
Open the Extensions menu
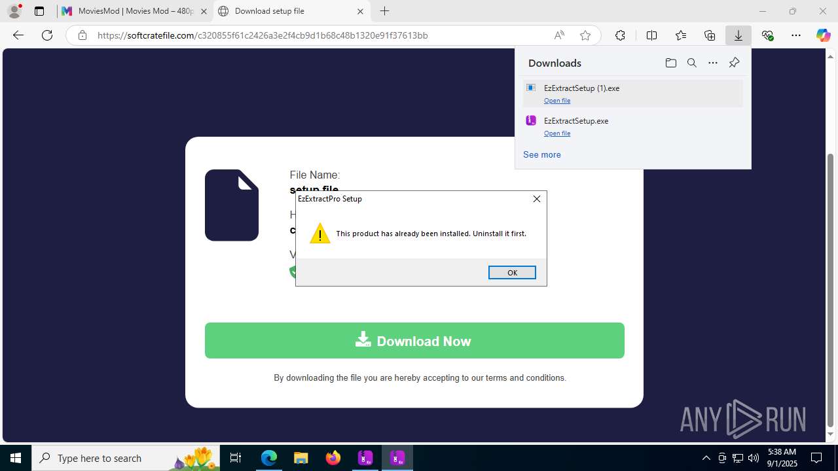[x=620, y=35]
